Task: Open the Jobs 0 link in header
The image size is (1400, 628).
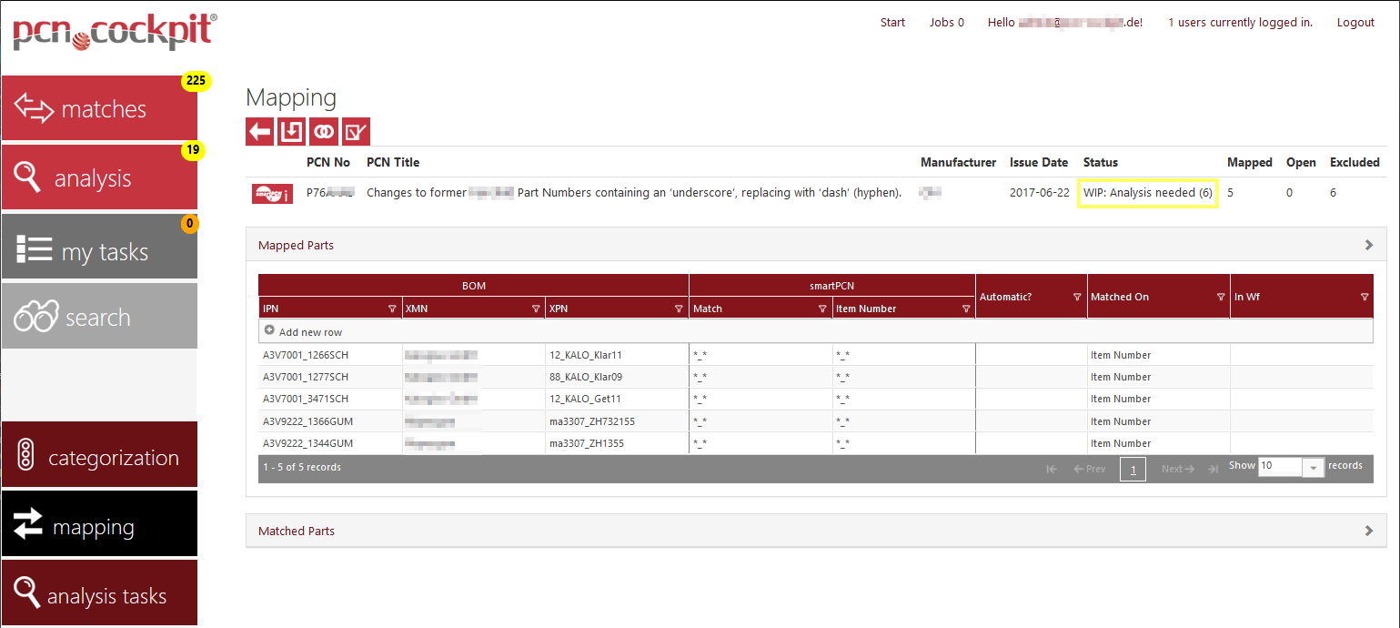Action: tap(947, 23)
